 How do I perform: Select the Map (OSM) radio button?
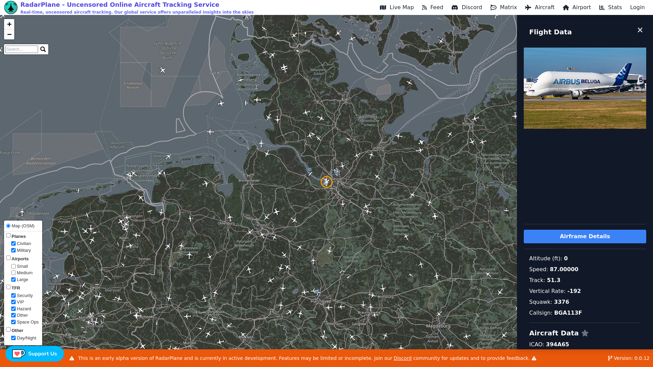pyautogui.click(x=9, y=226)
